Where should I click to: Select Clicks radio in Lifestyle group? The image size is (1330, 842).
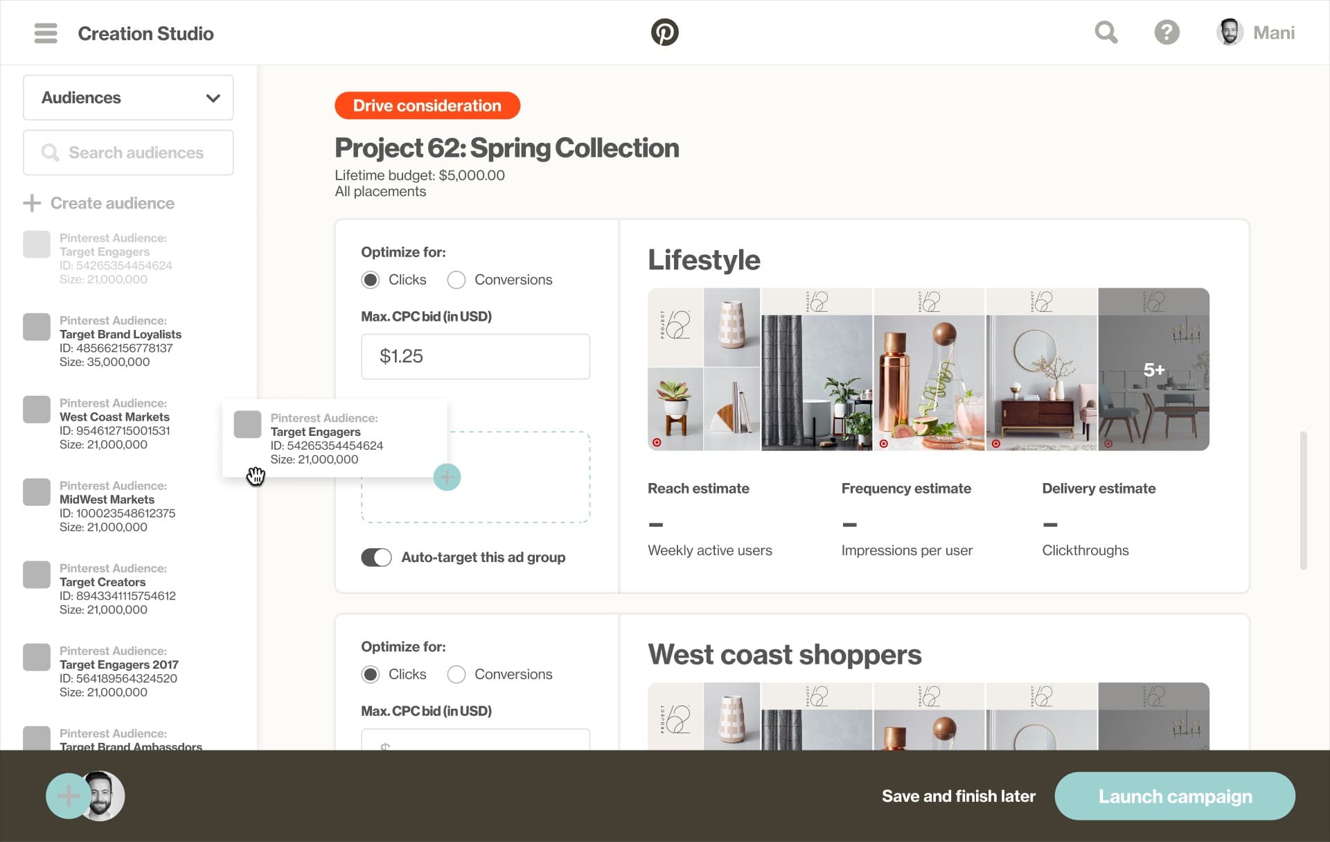point(371,280)
